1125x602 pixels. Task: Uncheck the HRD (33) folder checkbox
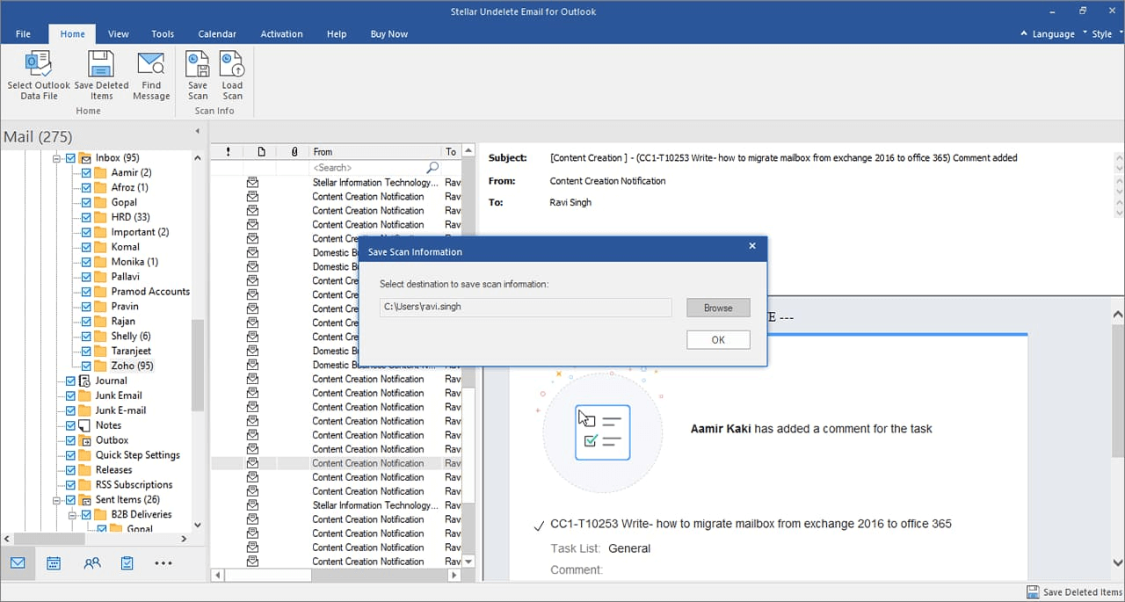click(x=86, y=217)
